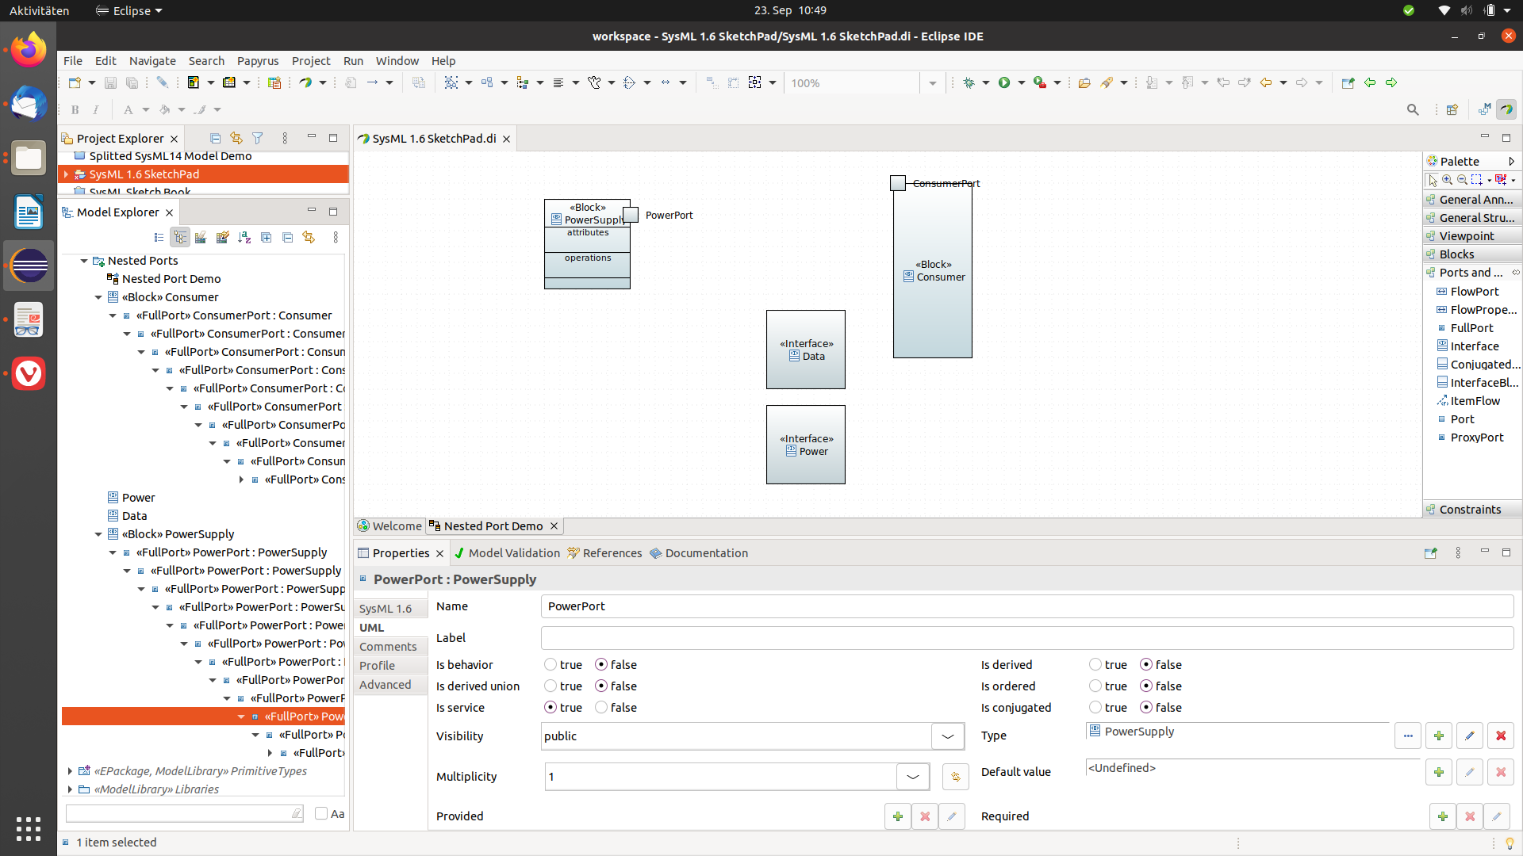Expand the Libraries ModelLibrary node
1523x856 pixels.
[x=70, y=789]
